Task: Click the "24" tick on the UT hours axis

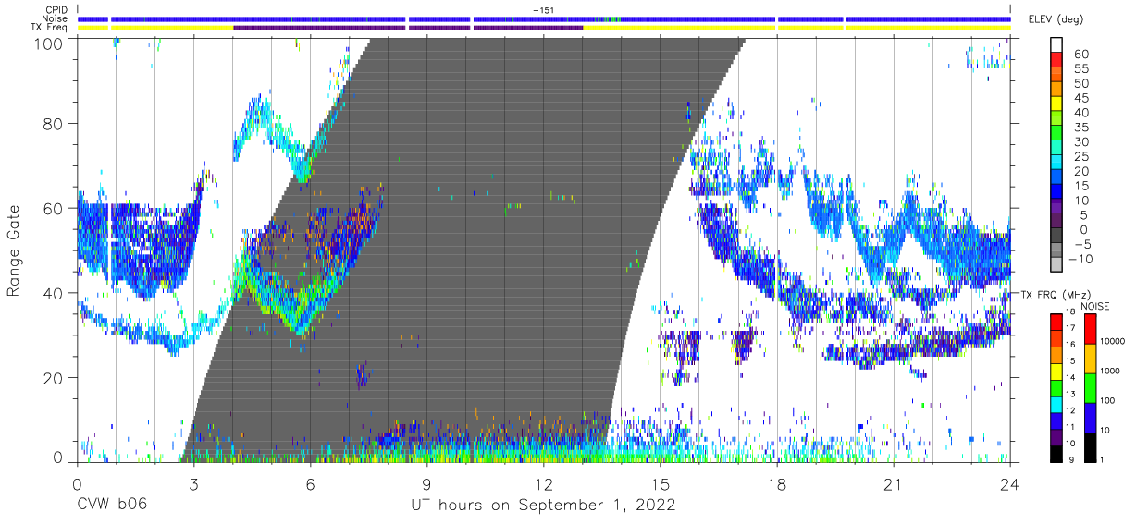Action: (1009, 484)
